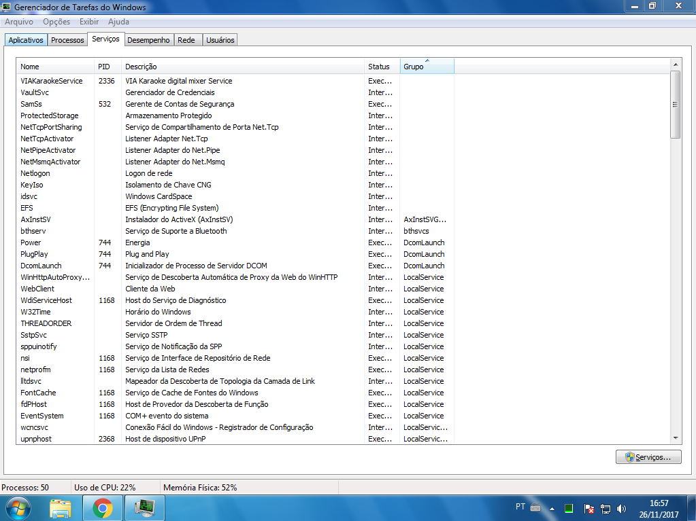Open the Exibir menu
Screen dimensions: 696x521
[88, 21]
